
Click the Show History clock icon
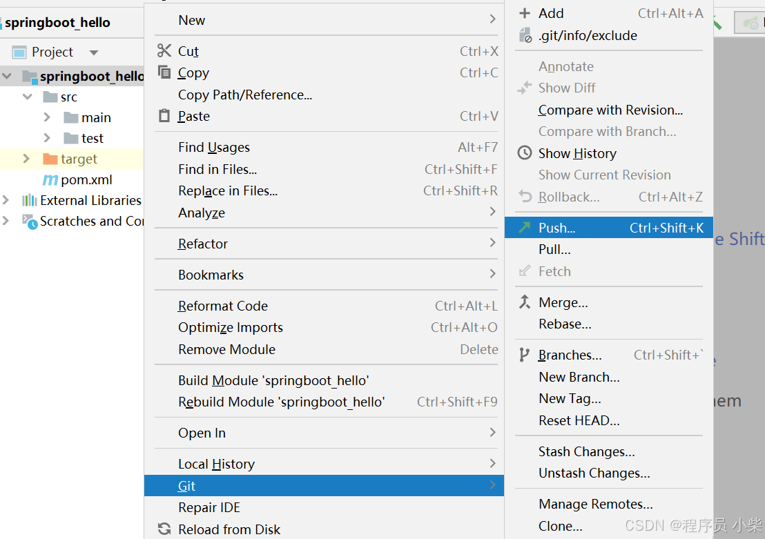click(525, 153)
